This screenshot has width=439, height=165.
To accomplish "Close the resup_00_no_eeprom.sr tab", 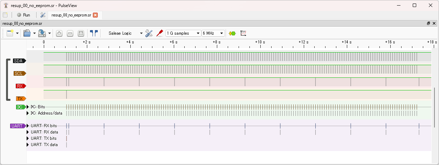I will pyautogui.click(x=95, y=15).
